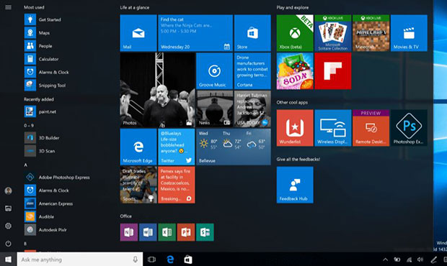Open the Mail tile
The height and width of the screenshot is (266, 447).
coord(138,33)
